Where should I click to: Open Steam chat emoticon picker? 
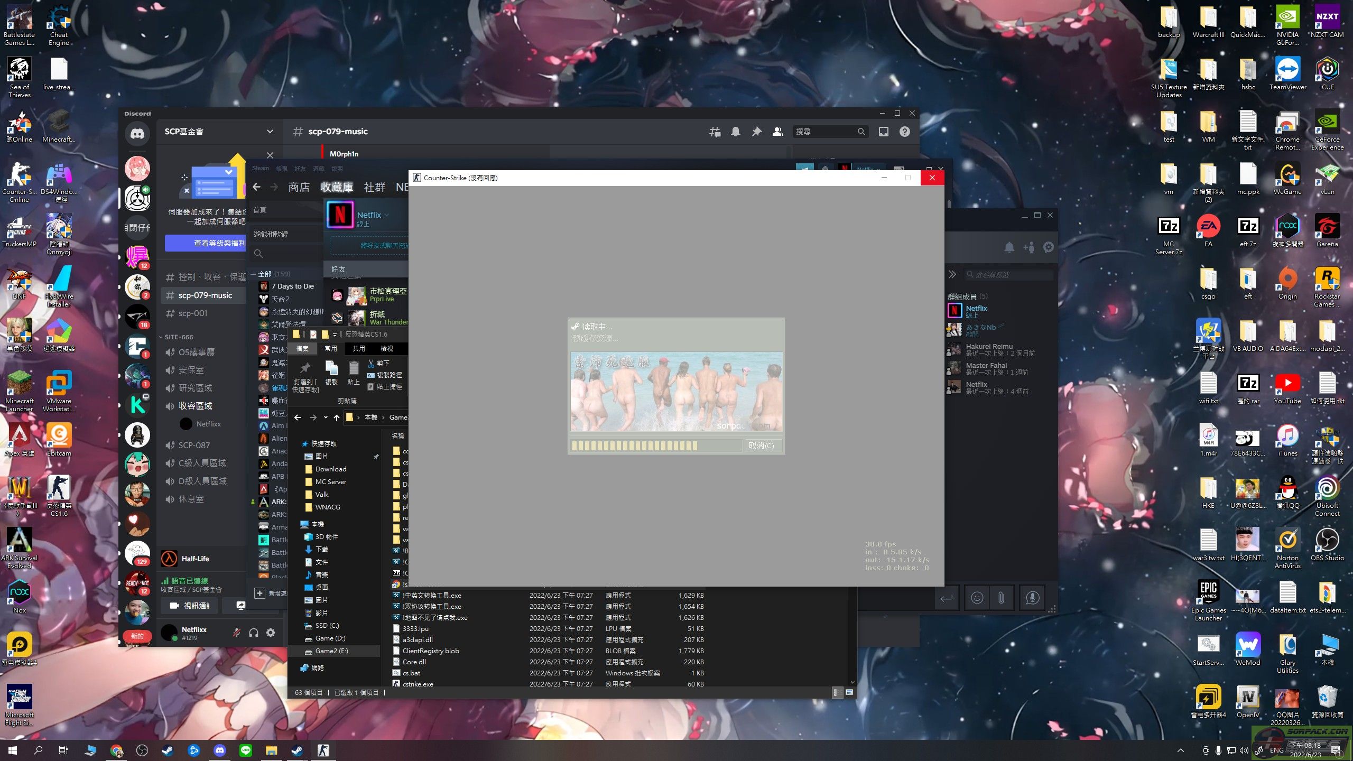point(977,598)
